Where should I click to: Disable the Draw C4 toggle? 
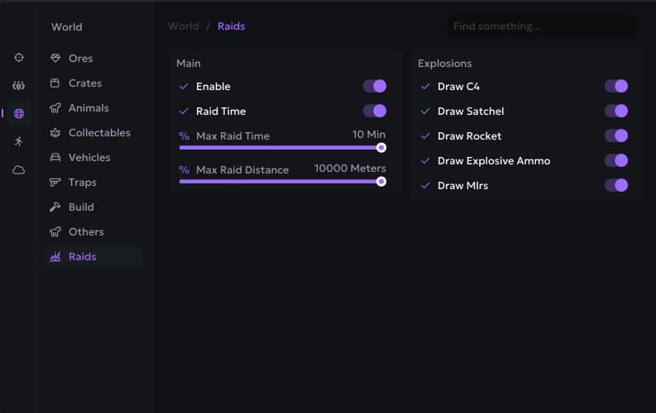tap(616, 87)
